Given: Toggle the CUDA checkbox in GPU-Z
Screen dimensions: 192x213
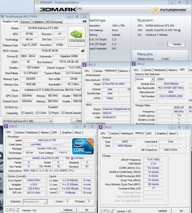Looking at the screenshot, I should (37, 113).
